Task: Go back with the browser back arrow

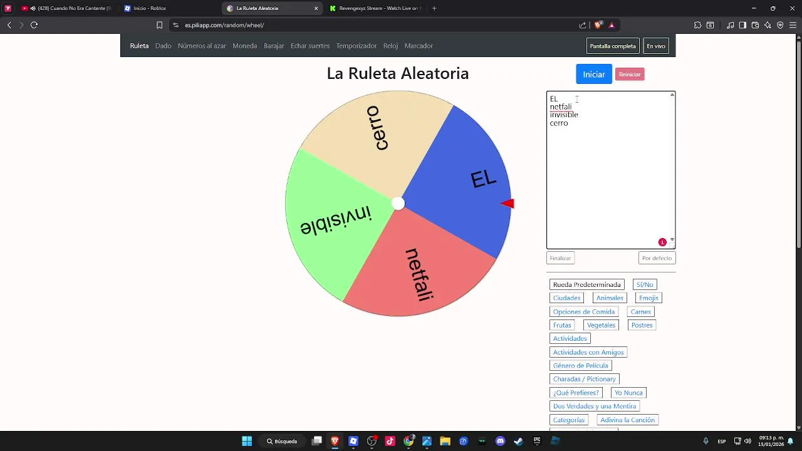Action: (9, 25)
